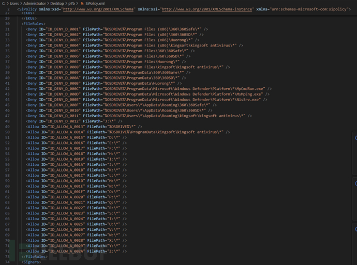Click ID_DENY_D_0005 rule ID

point(63,51)
